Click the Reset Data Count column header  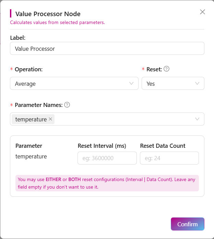163,146
